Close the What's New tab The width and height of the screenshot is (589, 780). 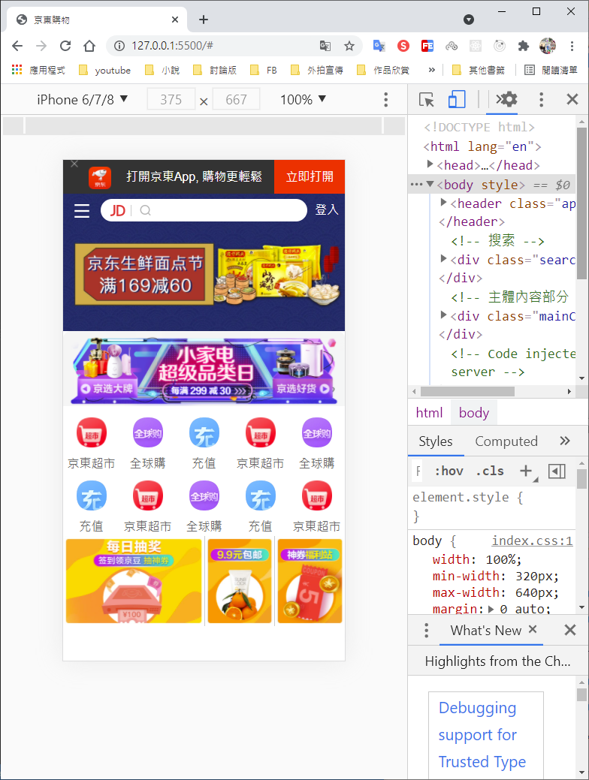tap(533, 629)
